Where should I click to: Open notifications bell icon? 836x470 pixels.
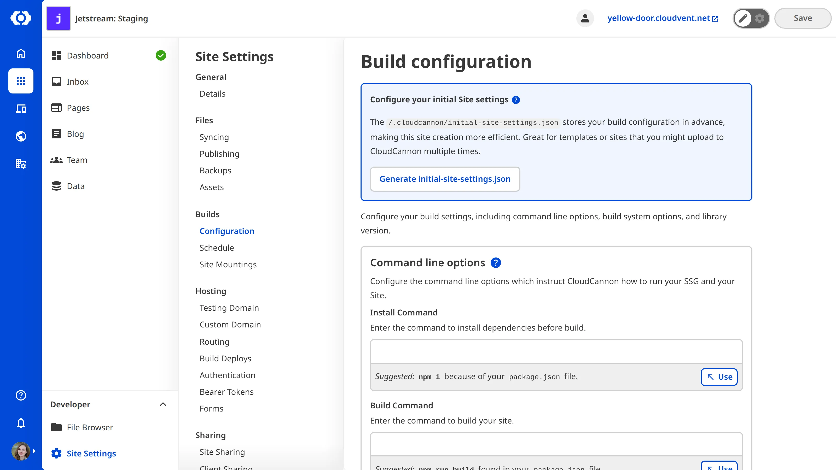coord(21,423)
